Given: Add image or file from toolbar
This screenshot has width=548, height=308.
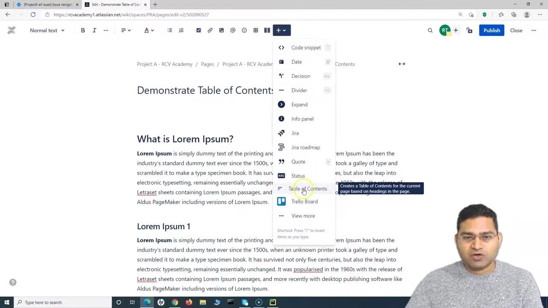Looking at the screenshot, I should 221,30.
